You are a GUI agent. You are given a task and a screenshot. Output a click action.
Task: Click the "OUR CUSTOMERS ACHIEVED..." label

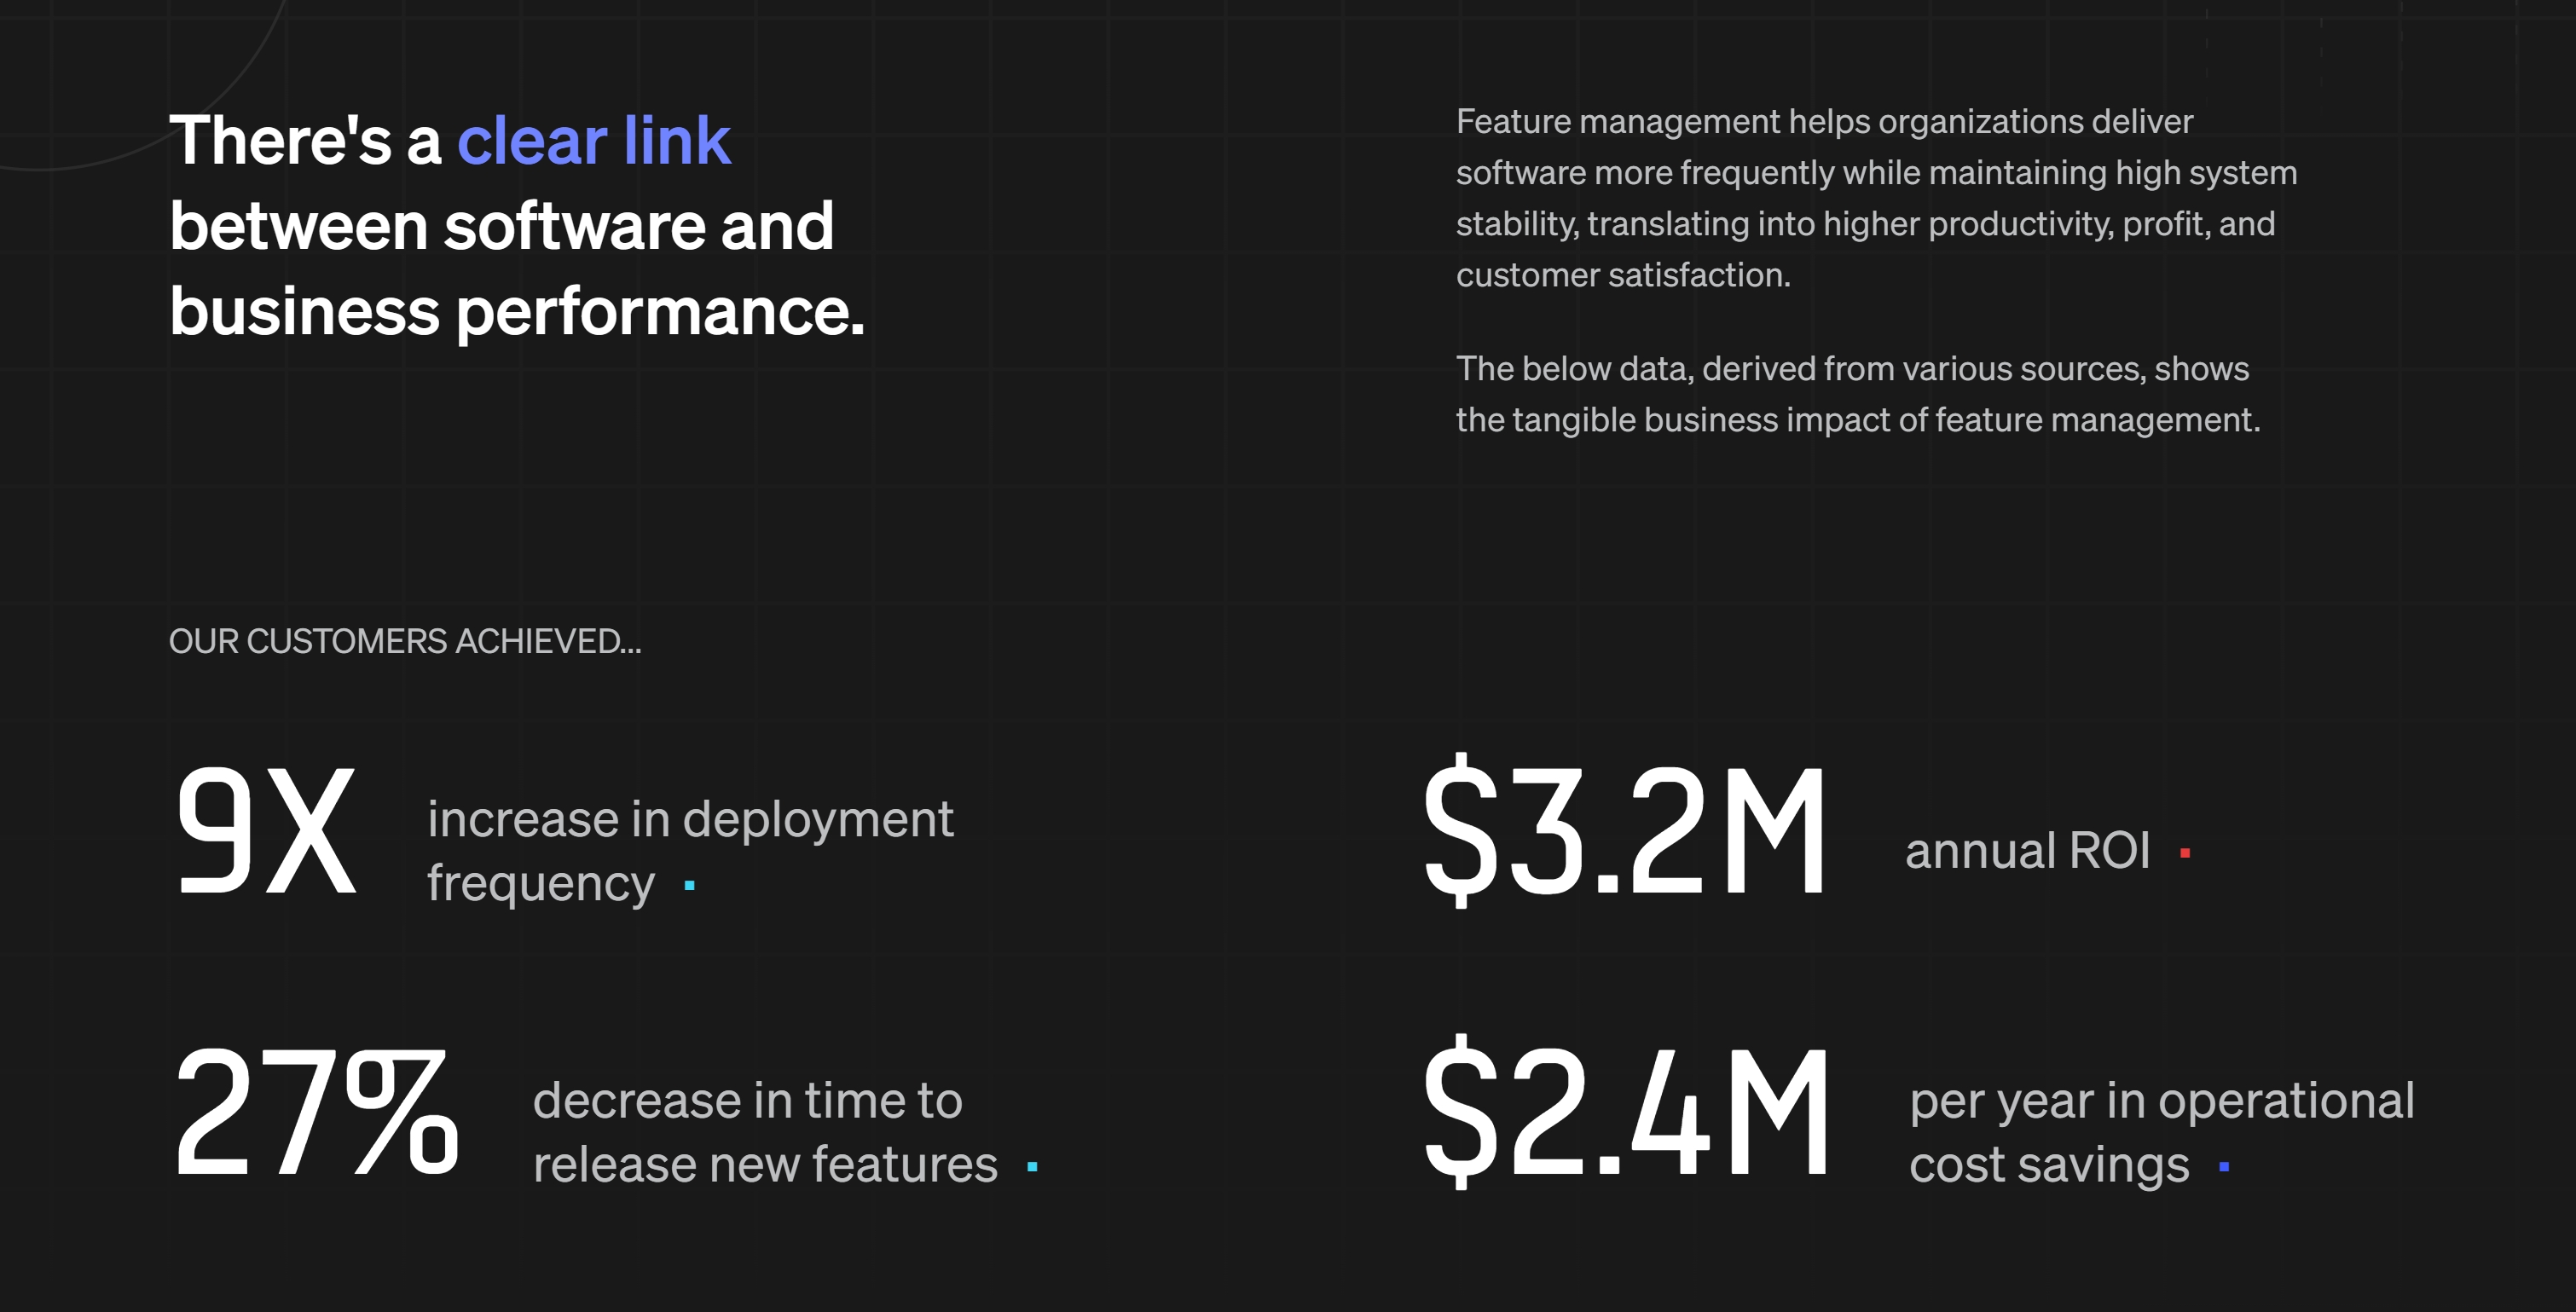[x=405, y=641]
